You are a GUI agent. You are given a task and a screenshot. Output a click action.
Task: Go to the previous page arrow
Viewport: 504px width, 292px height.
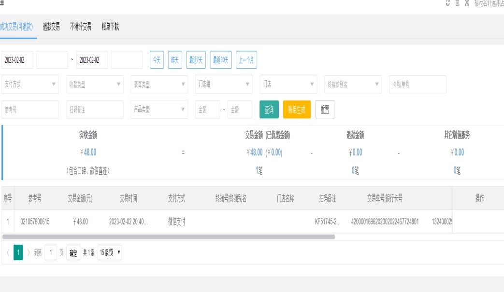(8, 252)
